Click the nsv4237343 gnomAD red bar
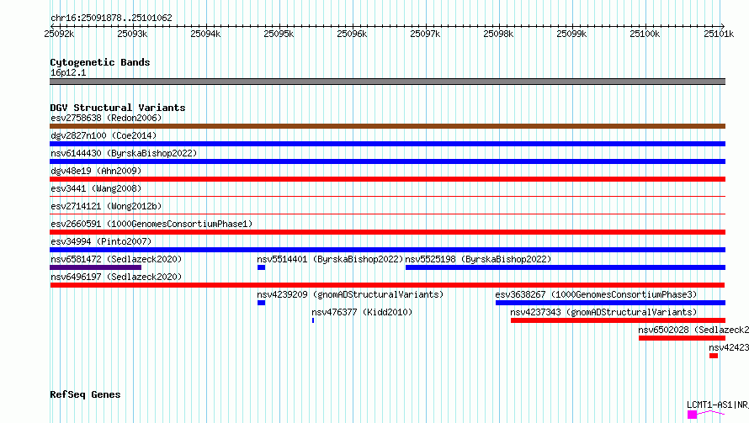The image size is (749, 423). 618,320
